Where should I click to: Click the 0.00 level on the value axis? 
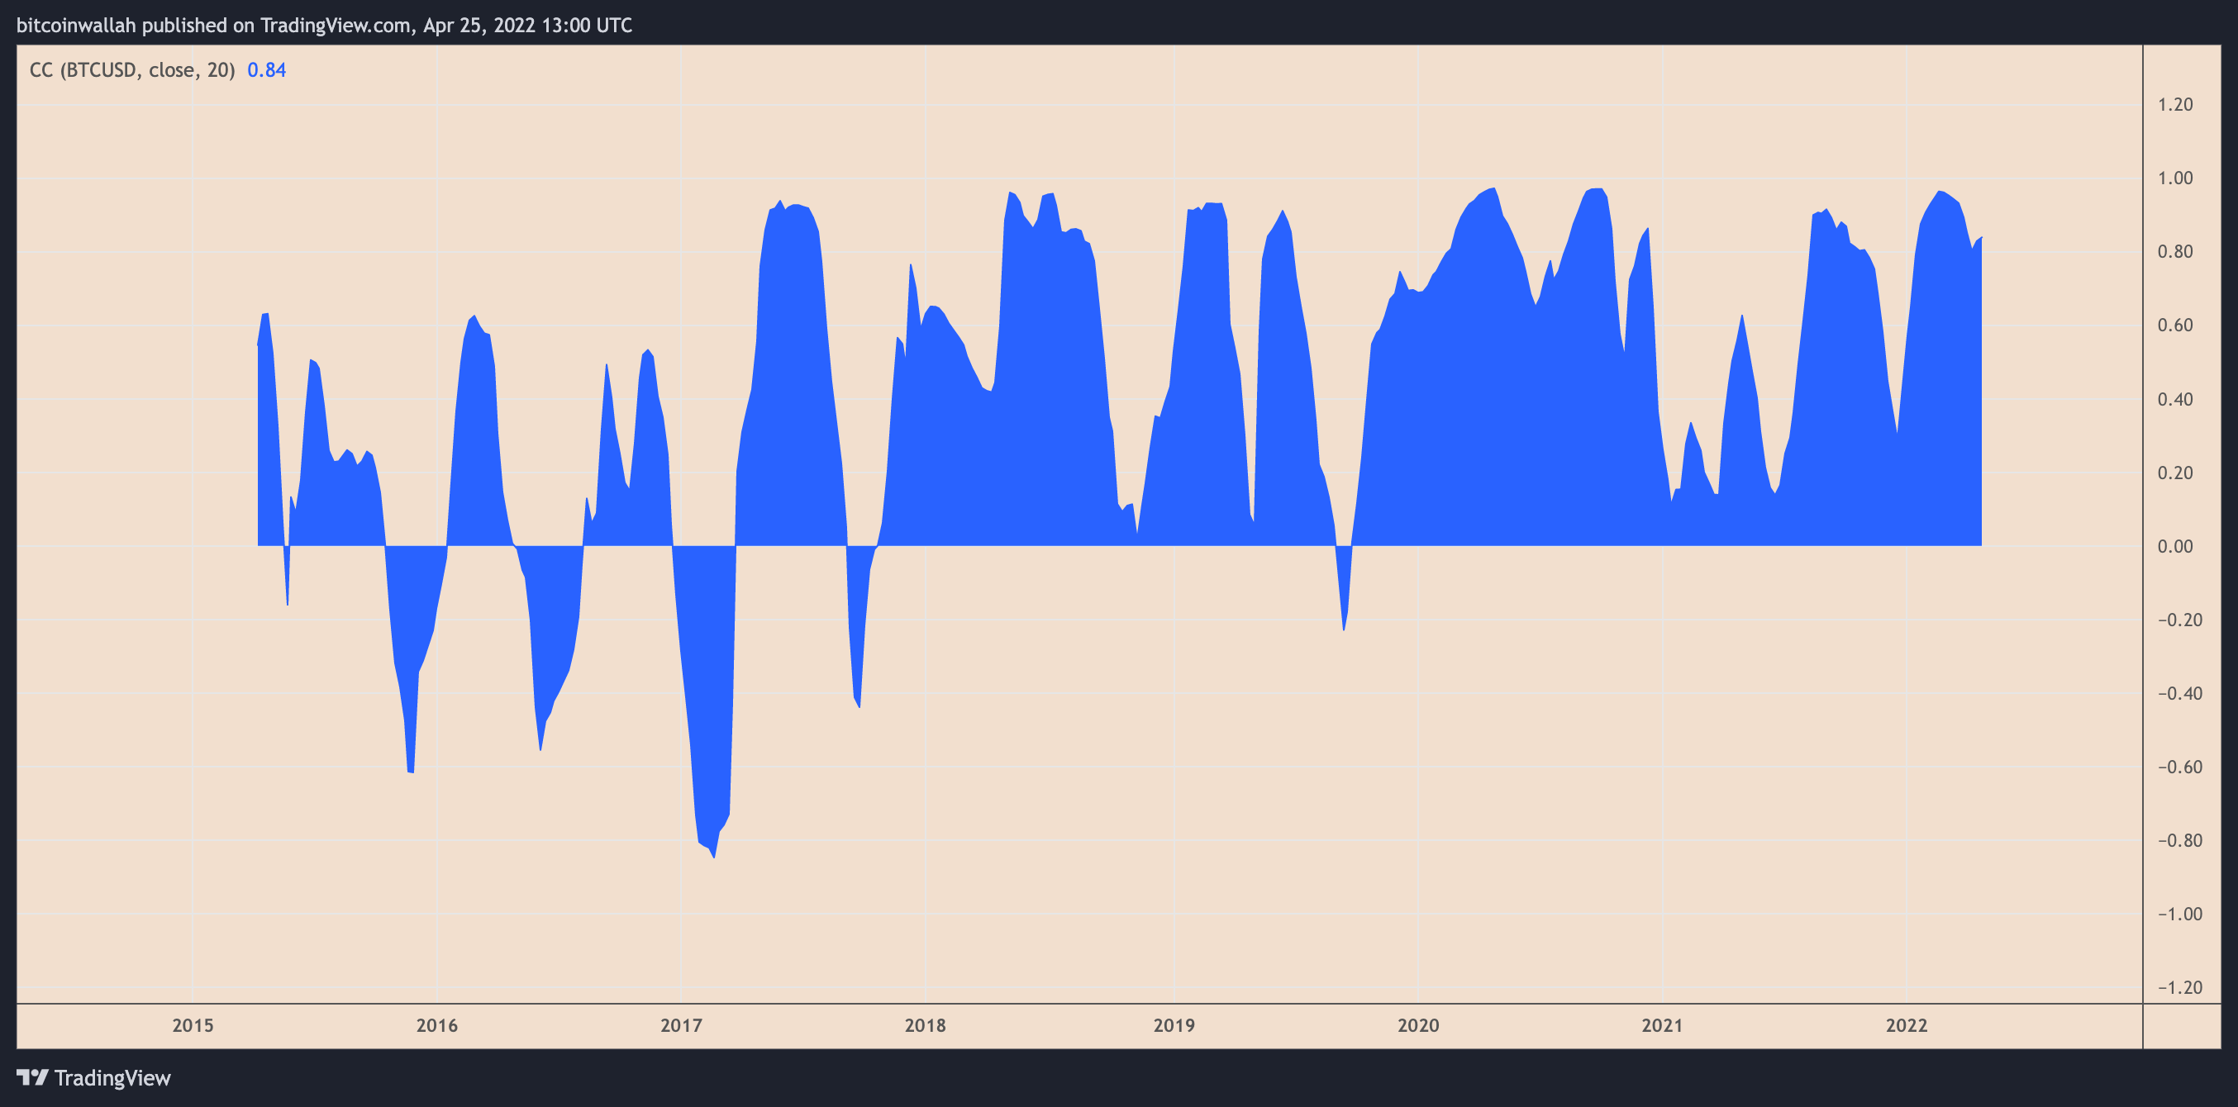[2175, 546]
